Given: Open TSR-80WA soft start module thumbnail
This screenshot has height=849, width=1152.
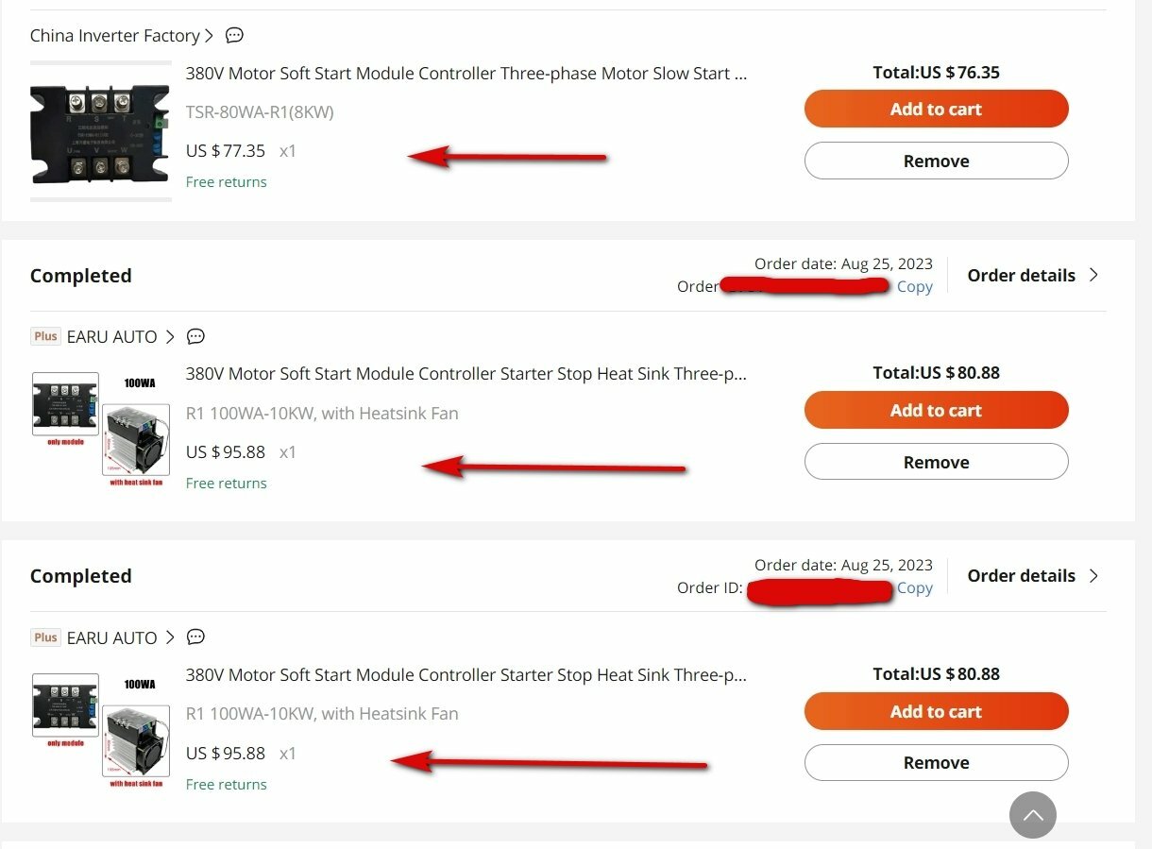Looking at the screenshot, I should pos(101,131).
